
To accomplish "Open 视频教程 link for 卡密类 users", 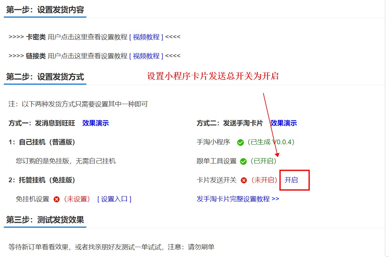I will tap(146, 37).
